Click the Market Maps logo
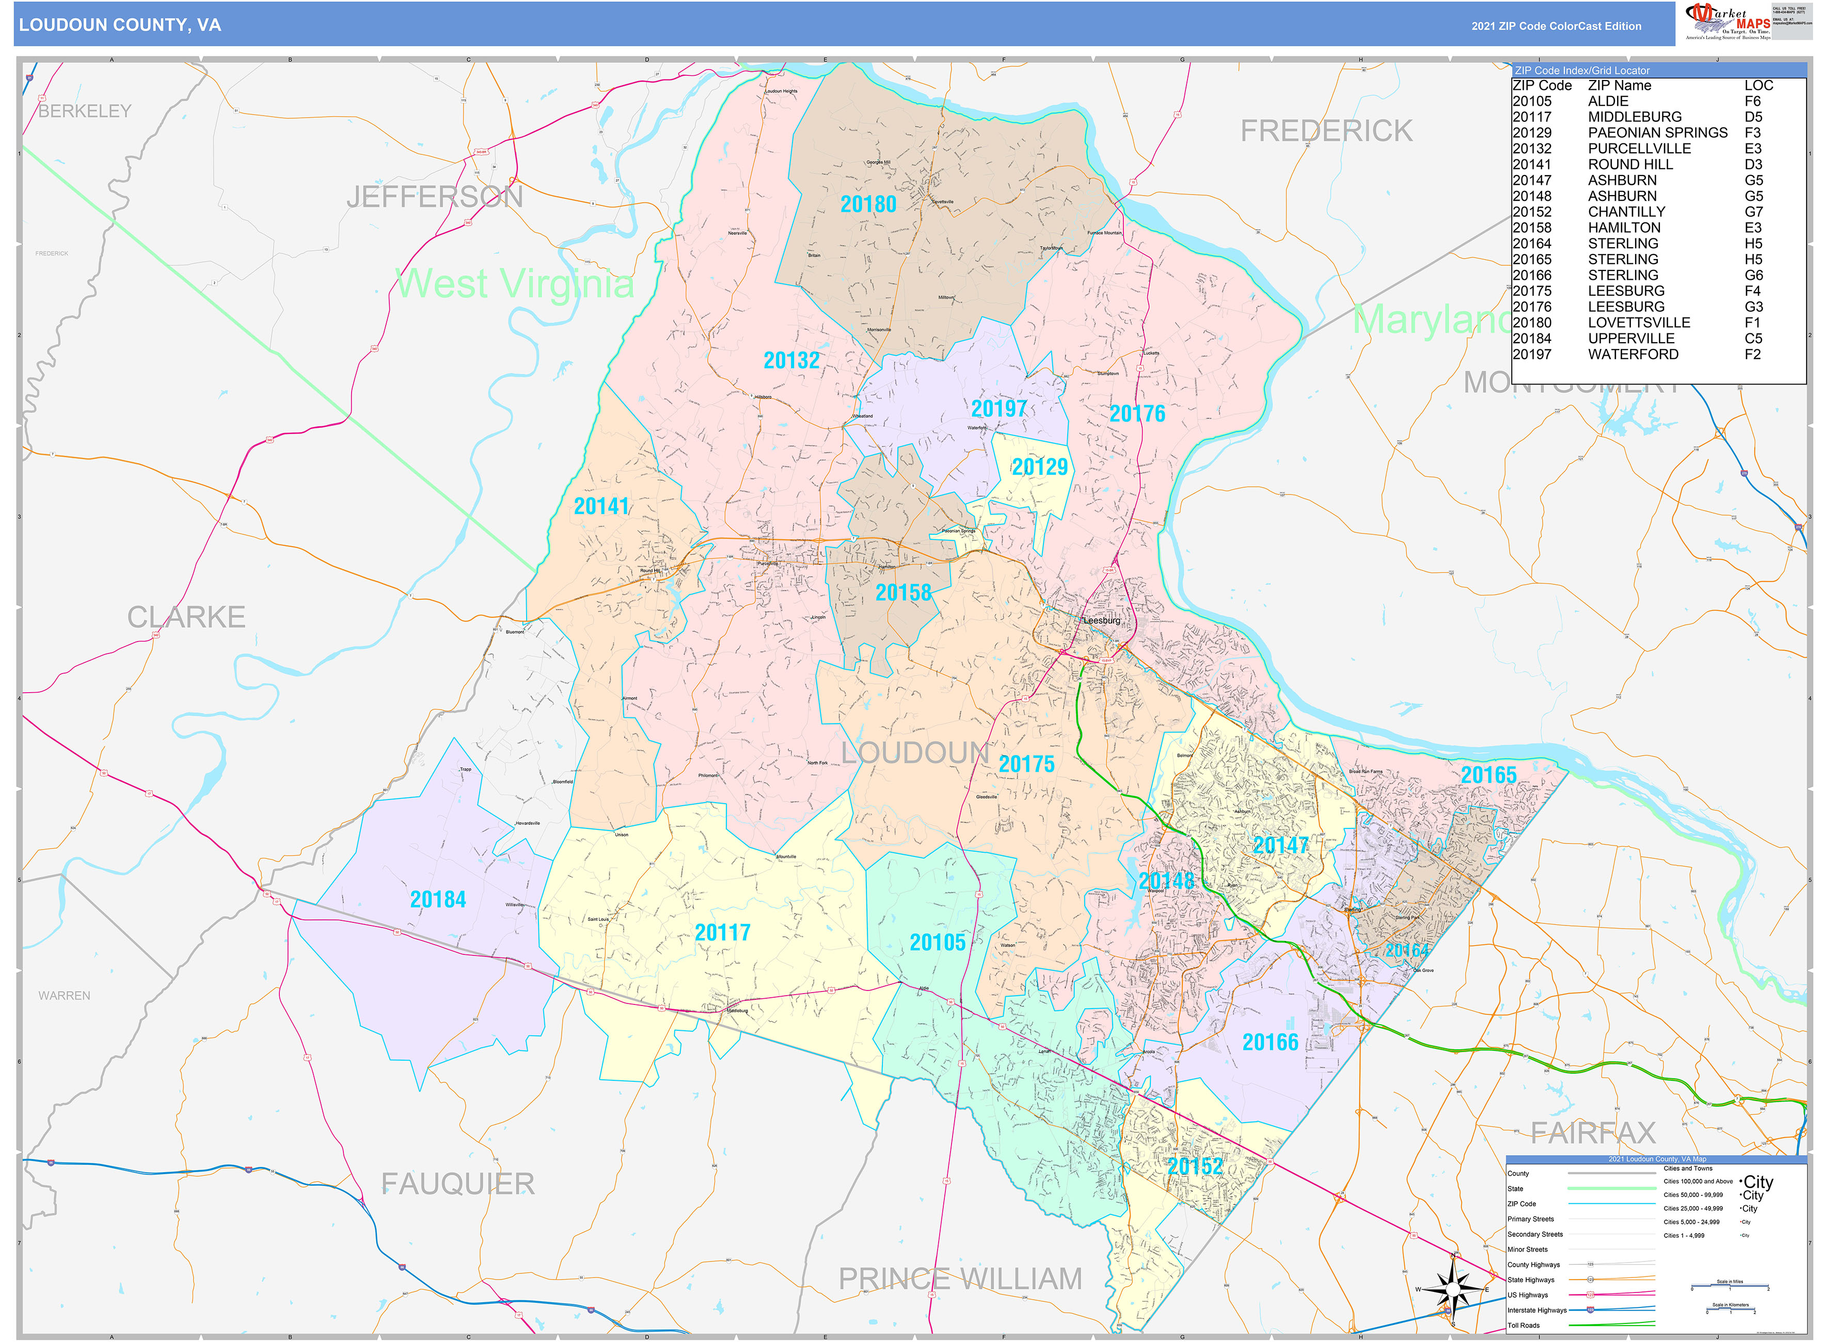This screenshot has height=1342, width=1822. click(x=1728, y=21)
